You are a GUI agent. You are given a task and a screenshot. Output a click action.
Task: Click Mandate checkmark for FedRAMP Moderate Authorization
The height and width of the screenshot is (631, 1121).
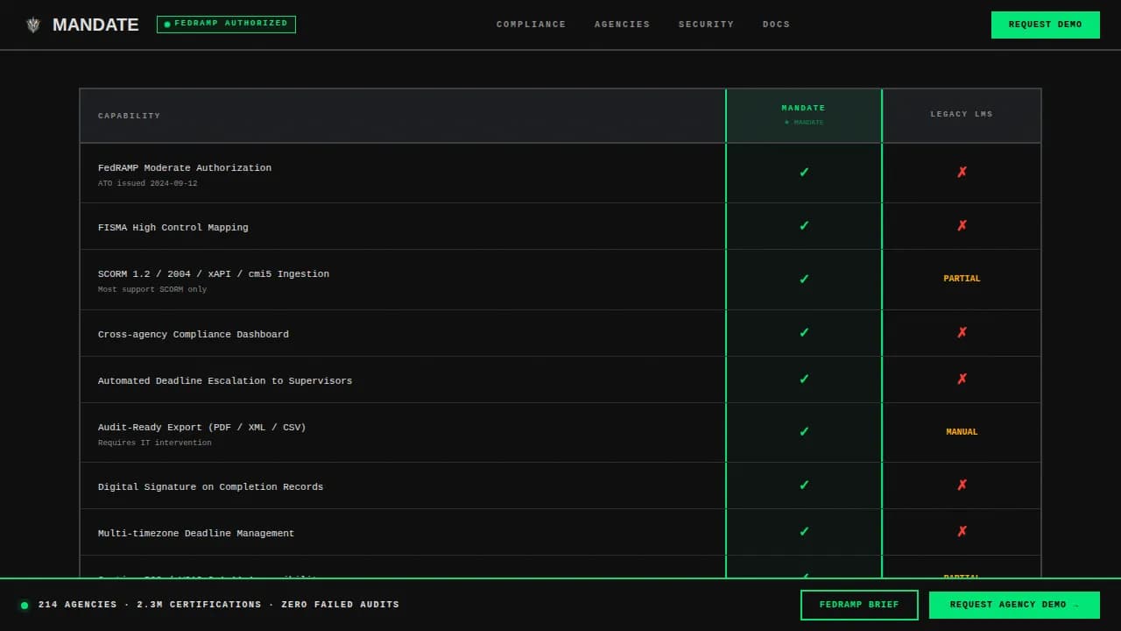pos(804,173)
